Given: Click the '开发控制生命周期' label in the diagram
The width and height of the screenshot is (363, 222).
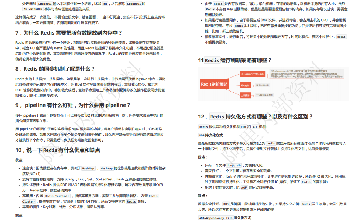Looking at the screenshot, I should 264,95.
